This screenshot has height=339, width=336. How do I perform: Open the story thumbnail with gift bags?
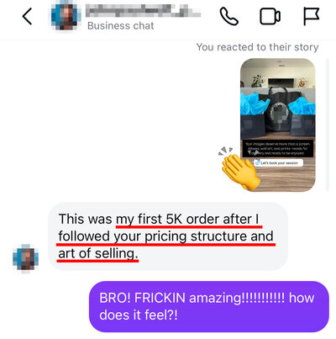pos(278,124)
